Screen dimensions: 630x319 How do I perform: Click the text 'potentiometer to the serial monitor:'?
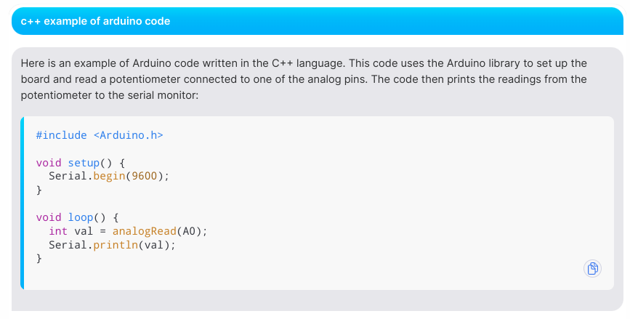pos(110,96)
